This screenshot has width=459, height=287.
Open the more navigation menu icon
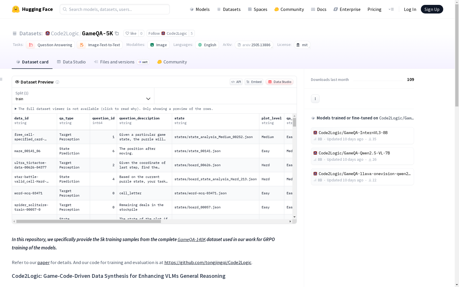coord(391,9)
